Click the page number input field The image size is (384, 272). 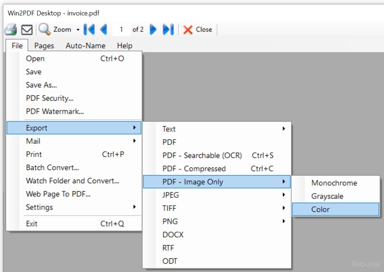click(122, 30)
